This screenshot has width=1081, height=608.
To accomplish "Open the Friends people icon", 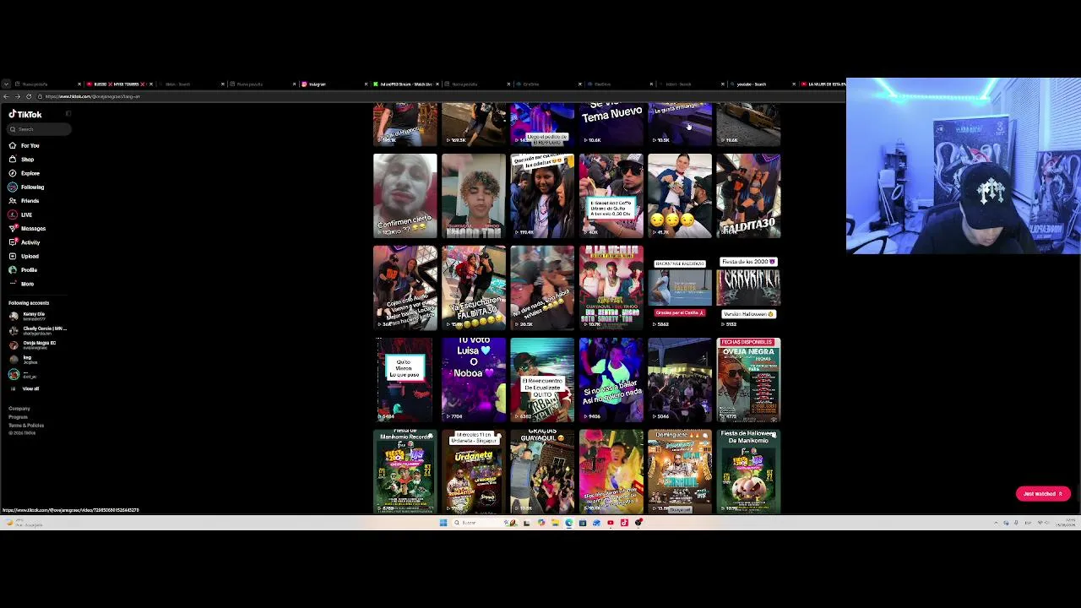I will (13, 201).
